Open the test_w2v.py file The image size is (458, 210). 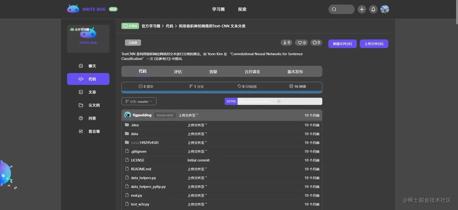tap(140, 204)
